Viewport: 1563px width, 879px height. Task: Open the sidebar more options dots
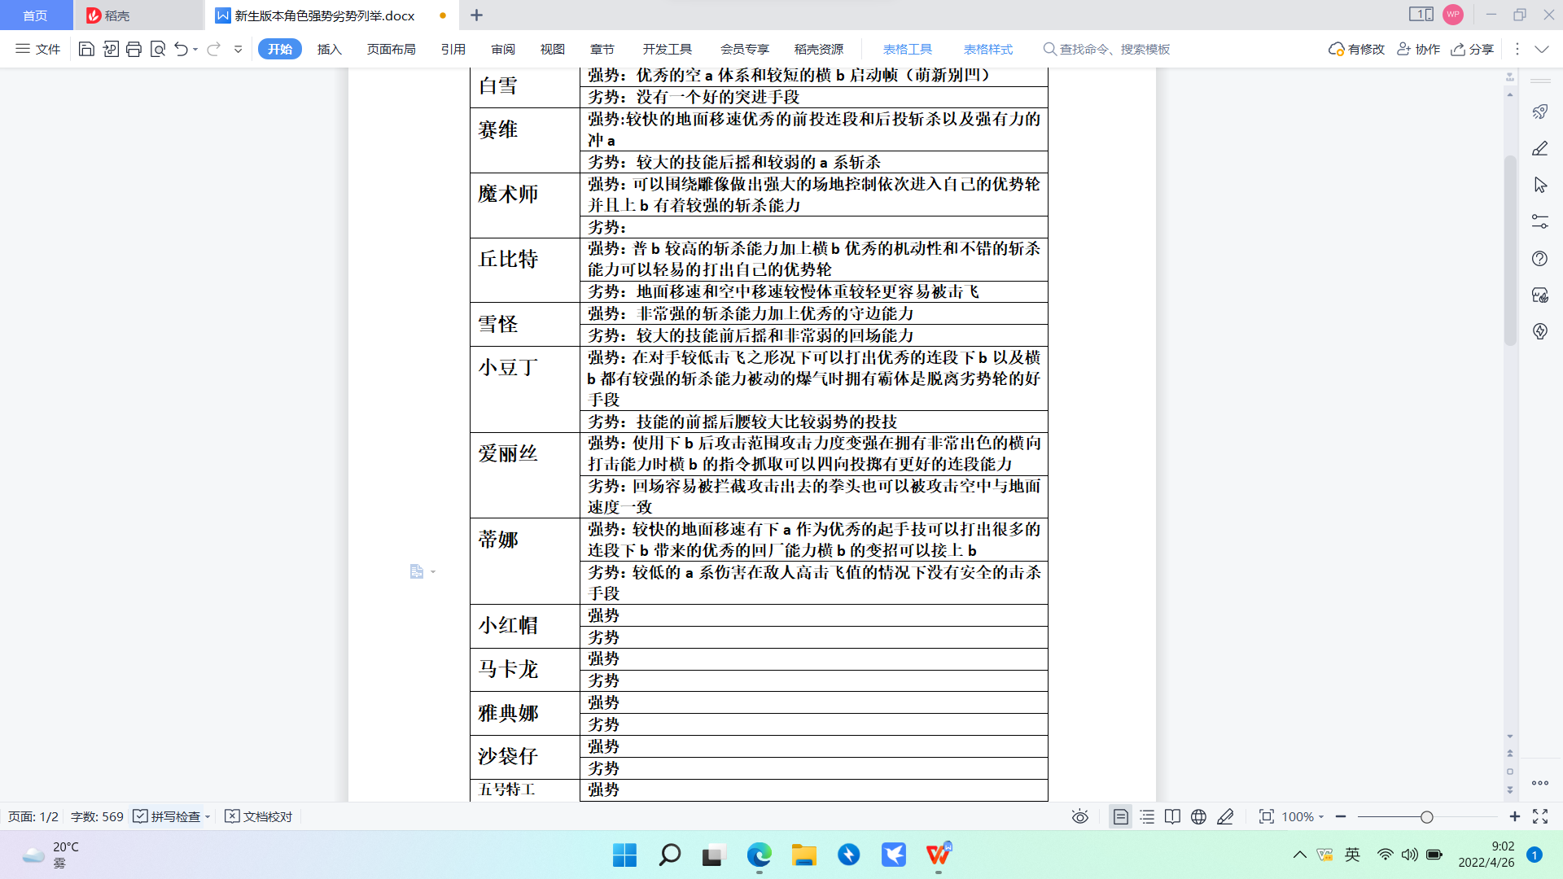click(x=1540, y=783)
